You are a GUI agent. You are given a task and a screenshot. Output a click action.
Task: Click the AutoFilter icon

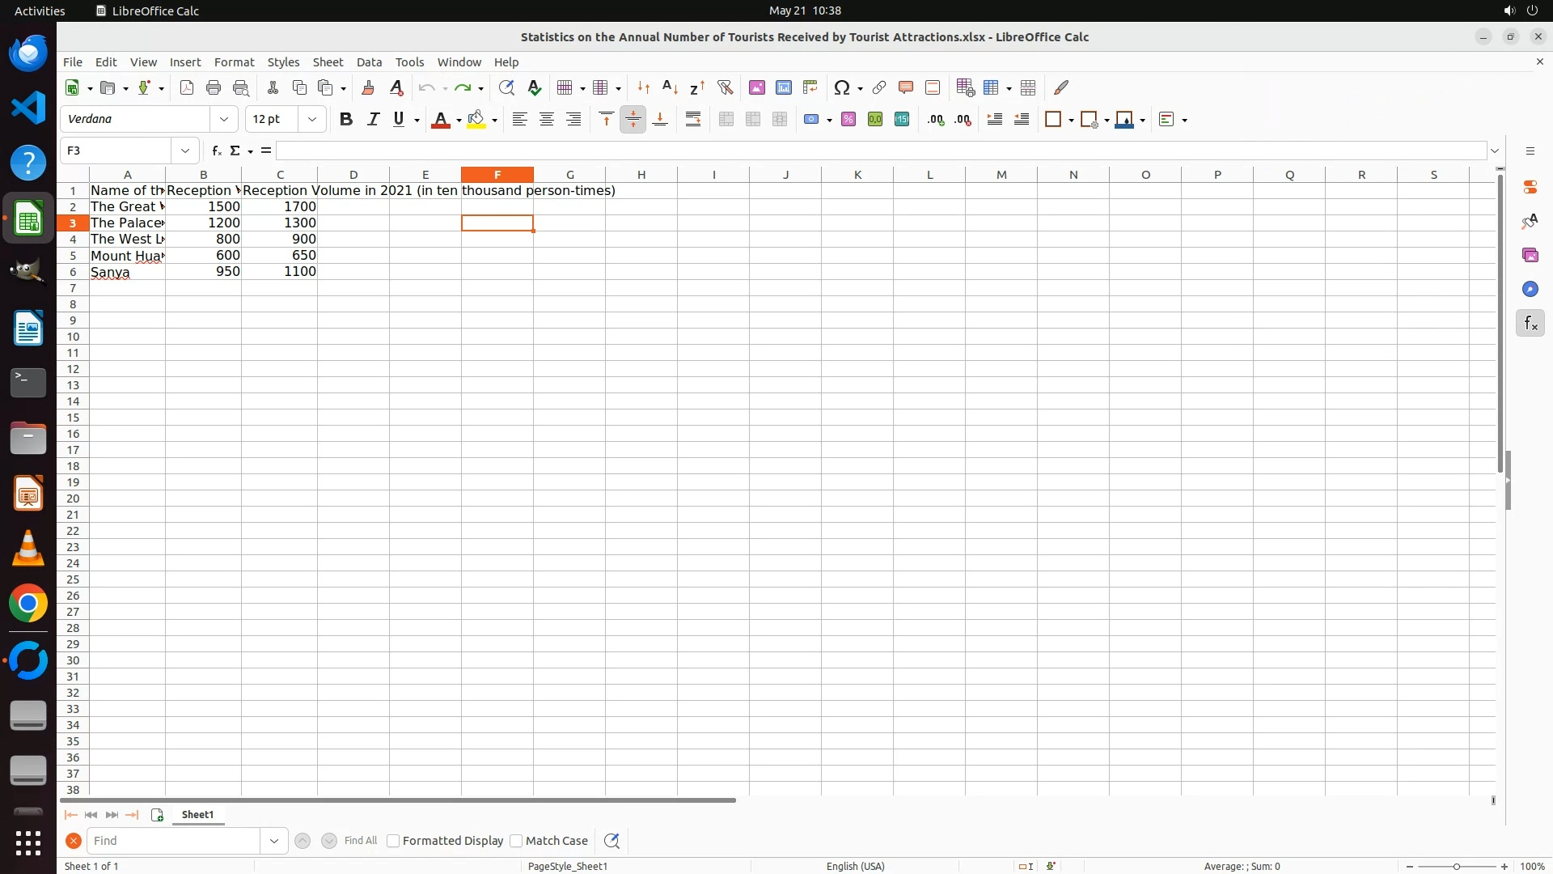pyautogui.click(x=725, y=87)
